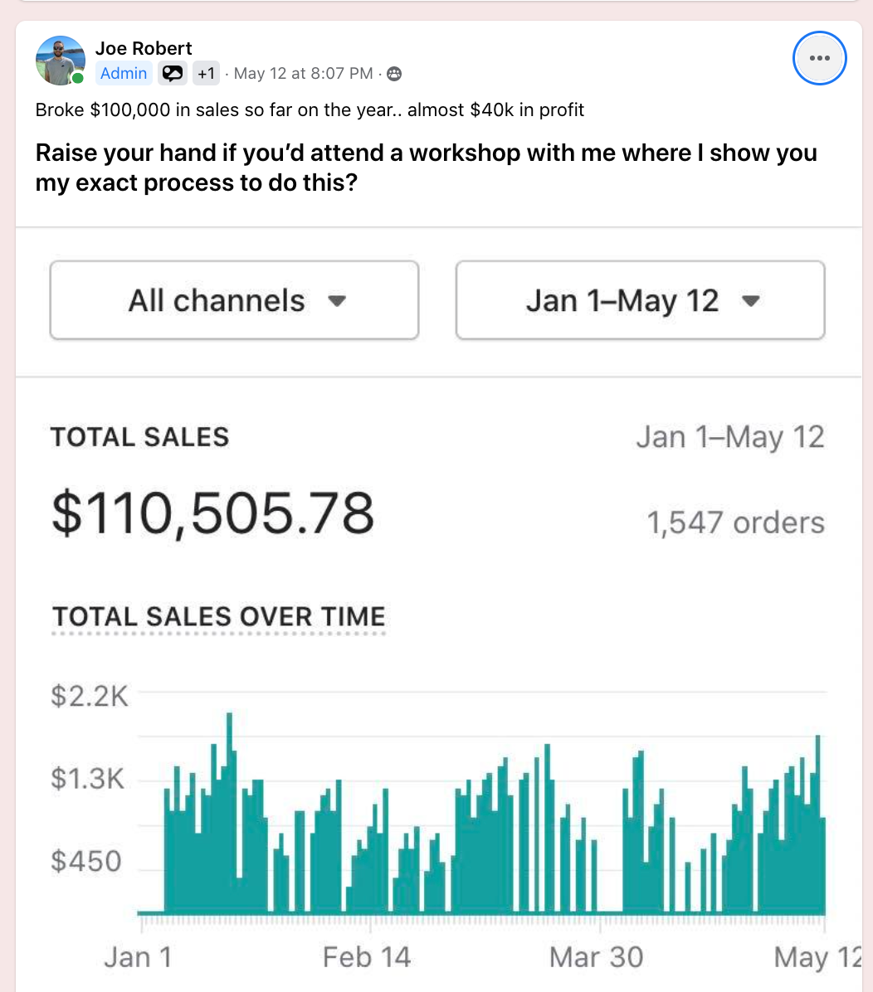Click the 1,547 orders count
This screenshot has width=873, height=992.
point(735,523)
